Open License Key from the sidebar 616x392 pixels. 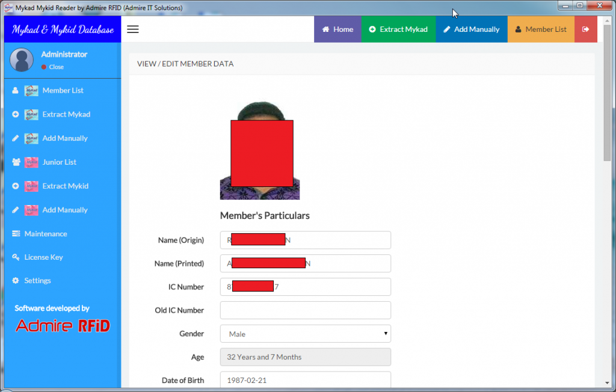coord(43,257)
